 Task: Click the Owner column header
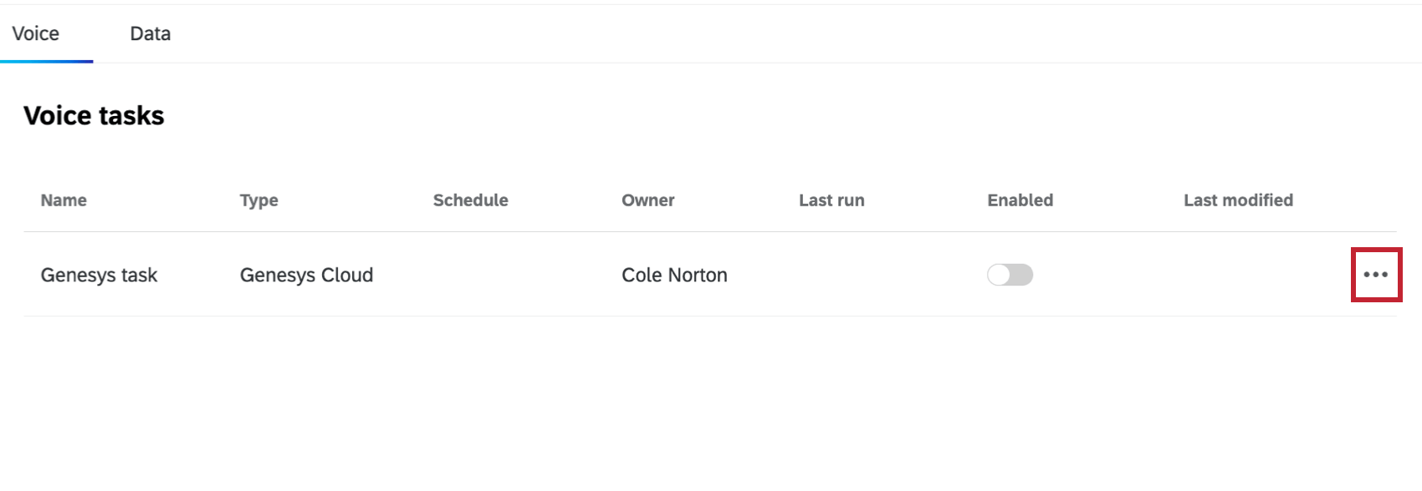[647, 200]
